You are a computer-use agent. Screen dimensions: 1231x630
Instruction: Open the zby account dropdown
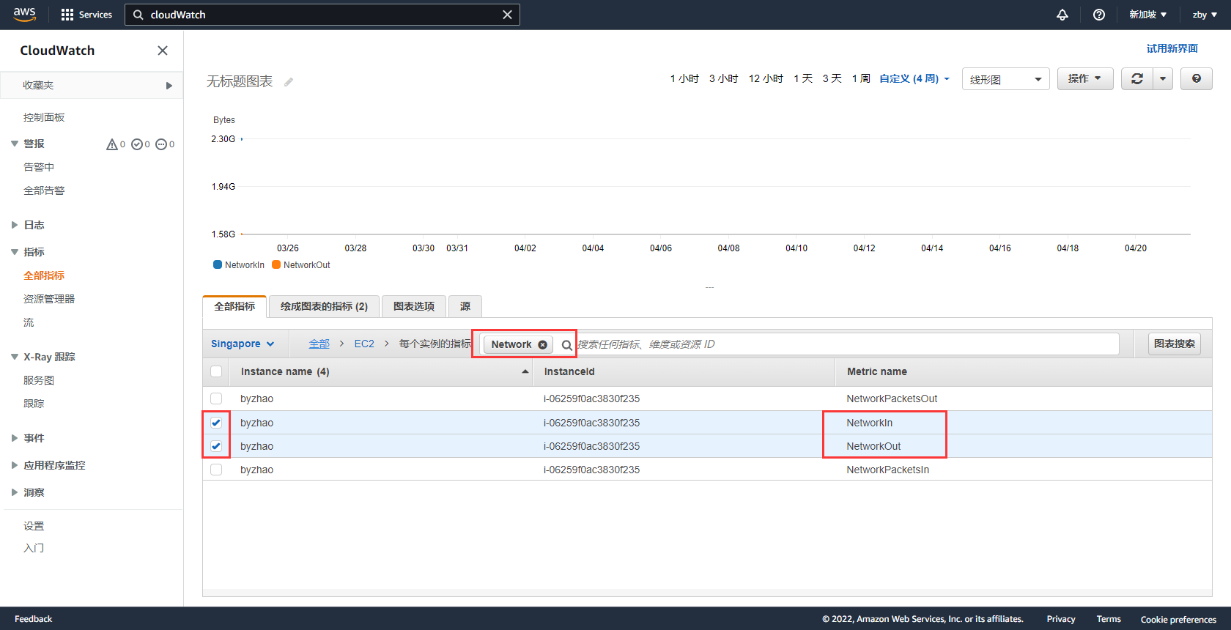(x=1205, y=15)
